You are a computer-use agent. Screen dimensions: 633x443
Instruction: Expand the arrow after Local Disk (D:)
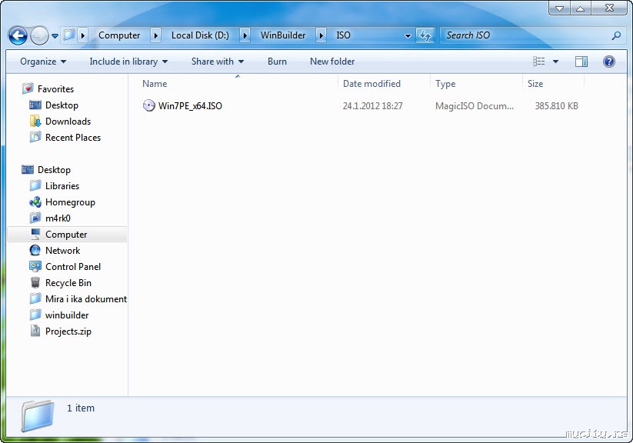click(x=245, y=35)
